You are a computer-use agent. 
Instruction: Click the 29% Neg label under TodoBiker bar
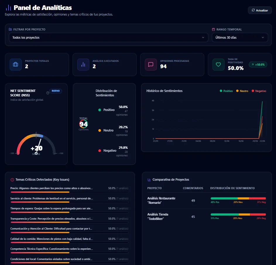pos(261,218)
